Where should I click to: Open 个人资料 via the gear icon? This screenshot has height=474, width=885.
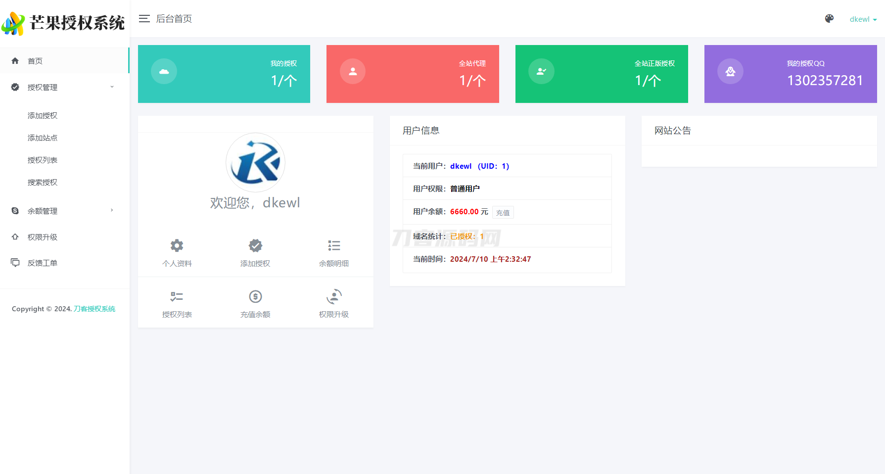point(177,245)
